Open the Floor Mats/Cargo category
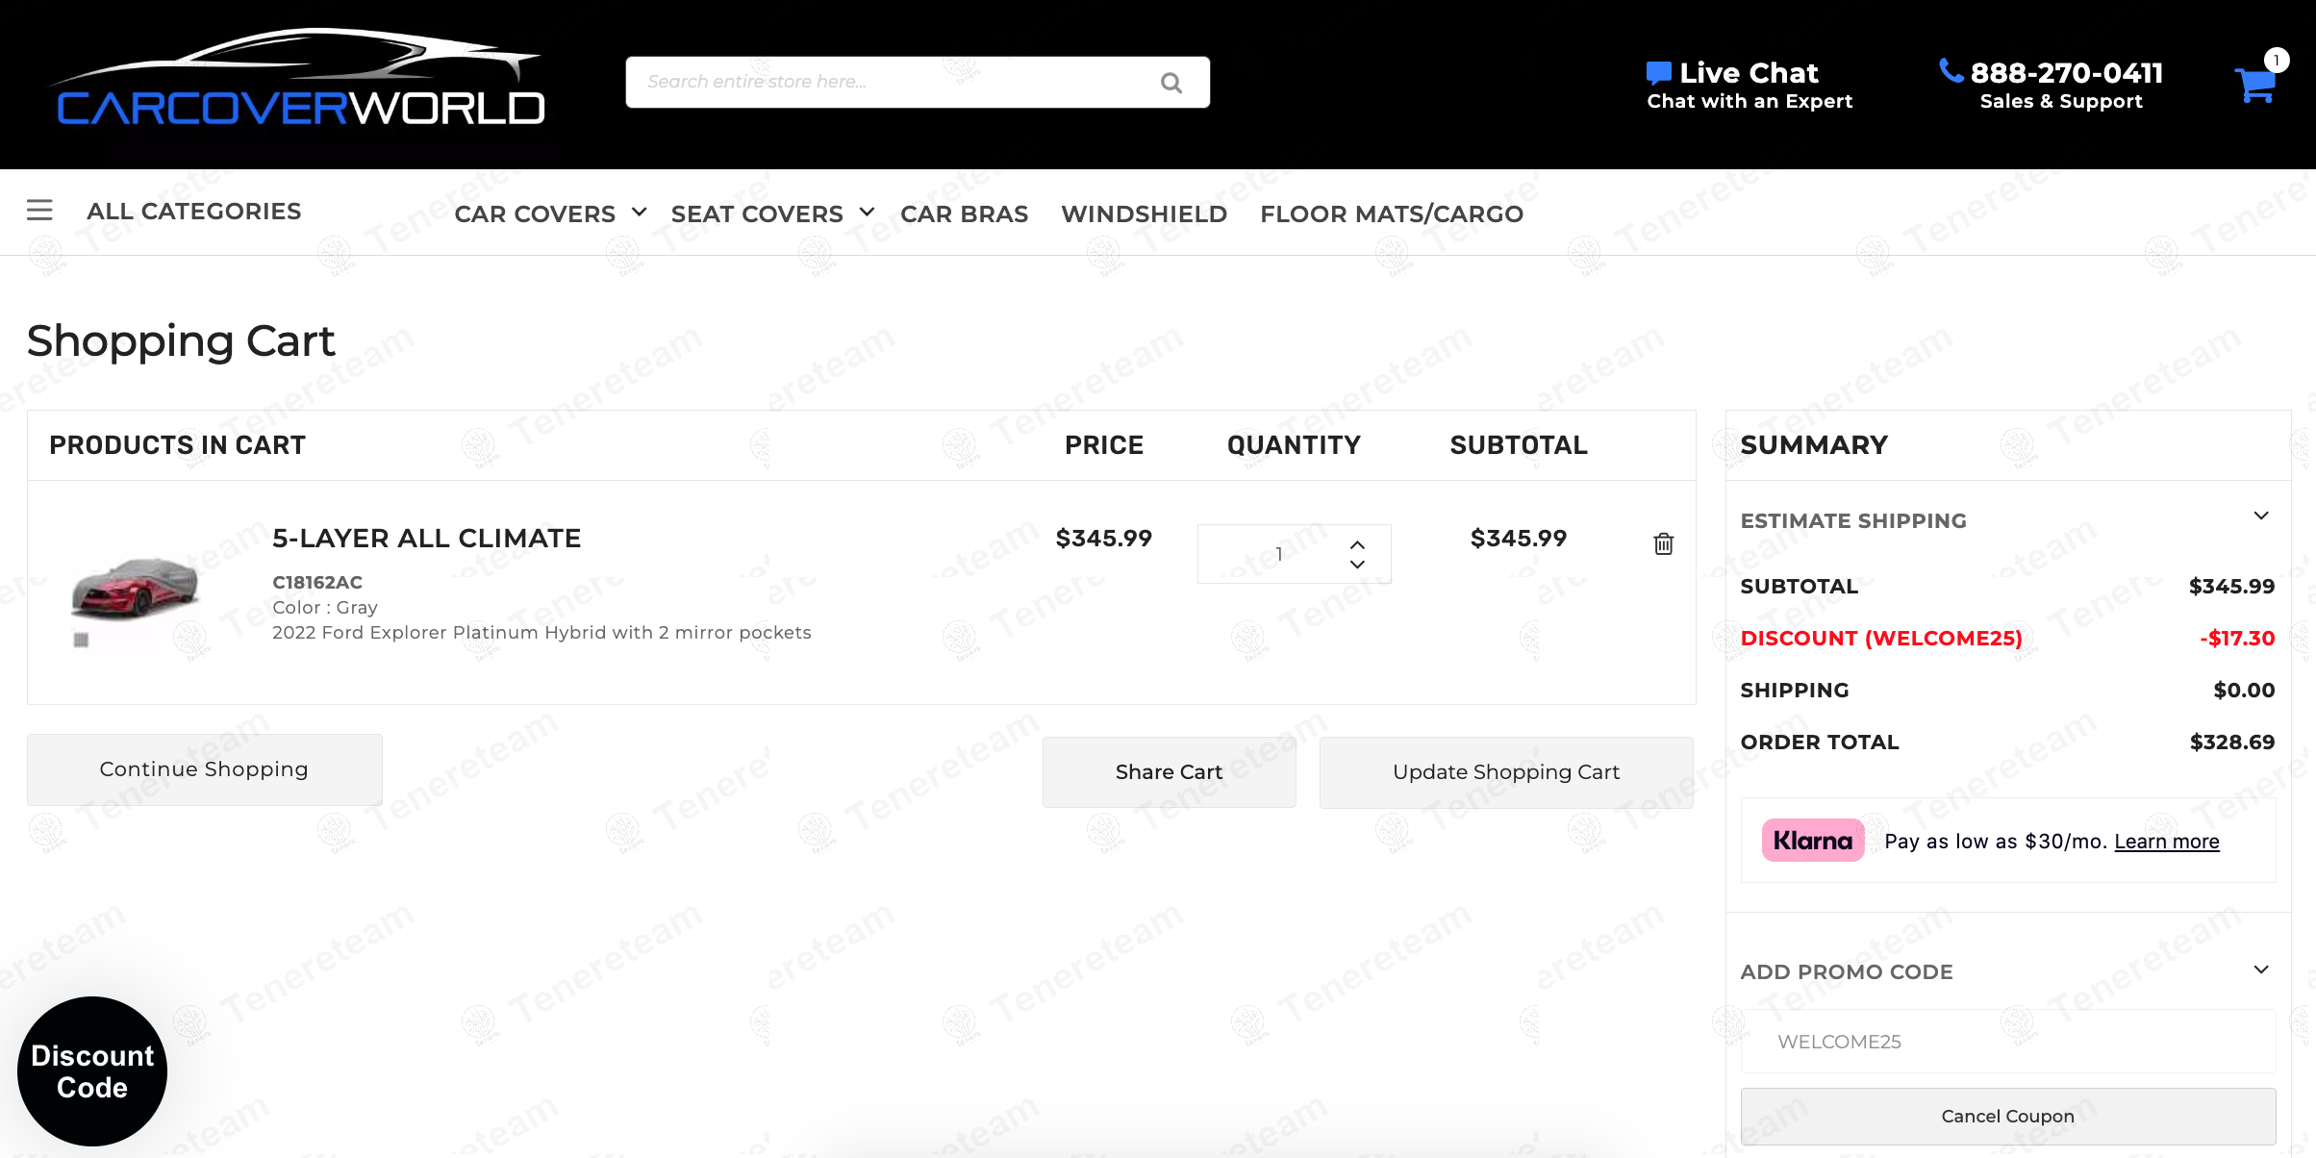 click(x=1391, y=214)
